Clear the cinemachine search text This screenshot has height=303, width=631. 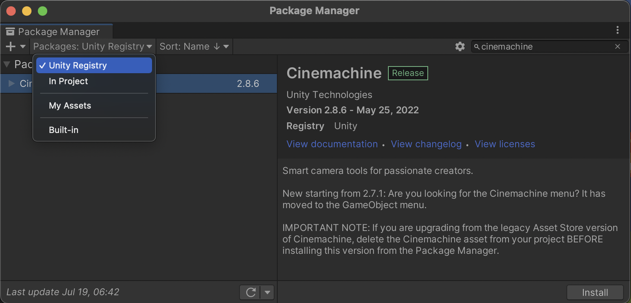tap(617, 46)
